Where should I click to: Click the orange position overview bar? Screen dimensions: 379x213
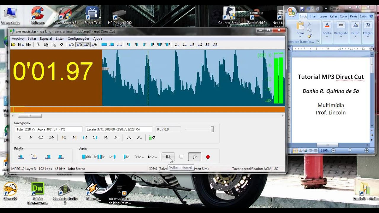pyautogui.click(x=147, y=109)
